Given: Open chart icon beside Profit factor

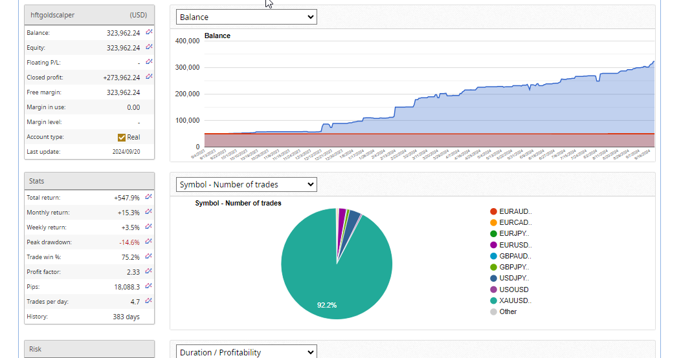Looking at the screenshot, I should [x=149, y=271].
